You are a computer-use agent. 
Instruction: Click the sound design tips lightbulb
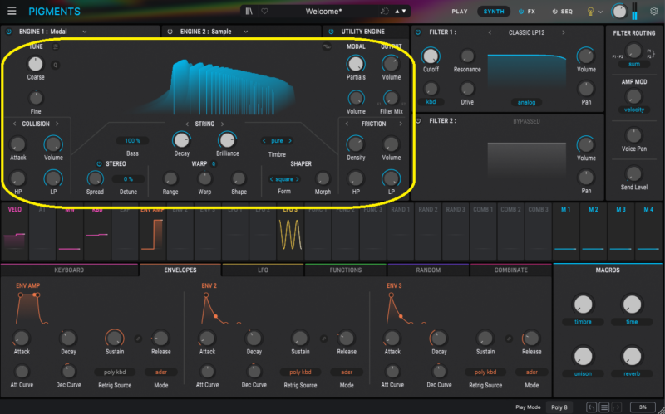click(590, 12)
